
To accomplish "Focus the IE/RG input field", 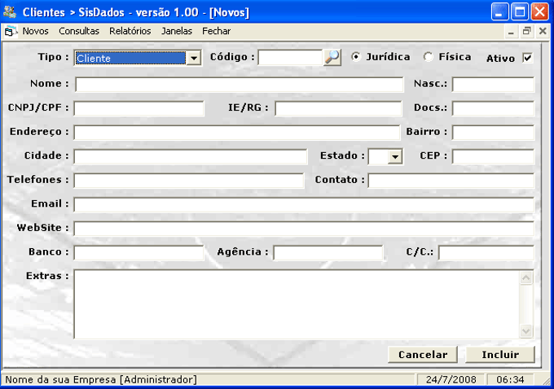I will pyautogui.click(x=338, y=108).
